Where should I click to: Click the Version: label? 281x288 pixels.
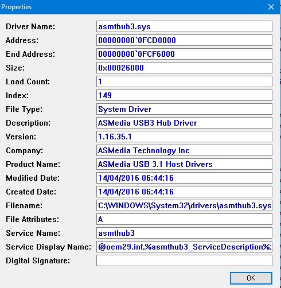[x=21, y=137]
